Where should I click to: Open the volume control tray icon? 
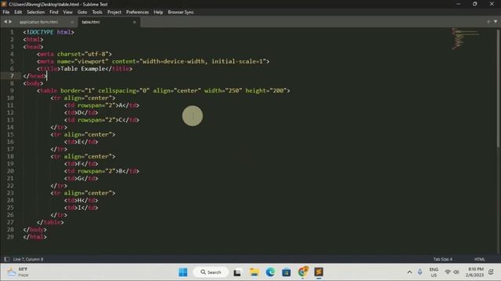coord(456,272)
